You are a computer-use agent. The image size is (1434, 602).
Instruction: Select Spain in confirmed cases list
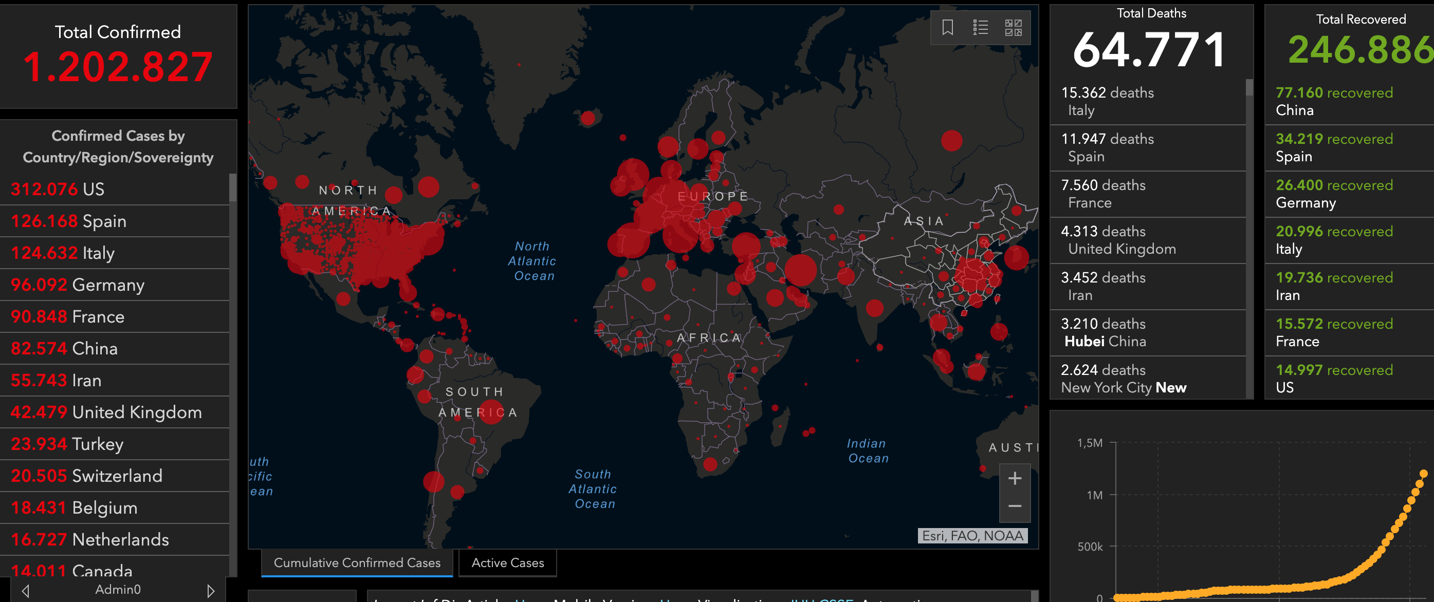(x=114, y=221)
